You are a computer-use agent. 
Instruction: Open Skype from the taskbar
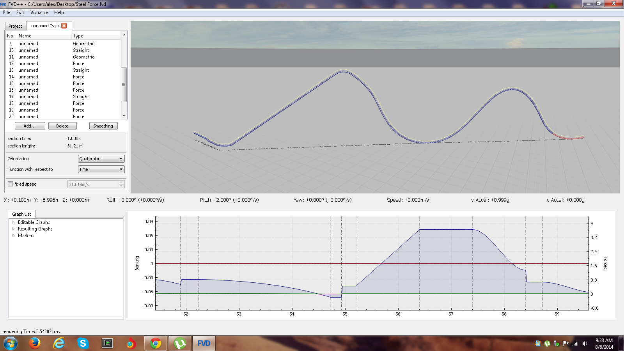click(x=83, y=343)
